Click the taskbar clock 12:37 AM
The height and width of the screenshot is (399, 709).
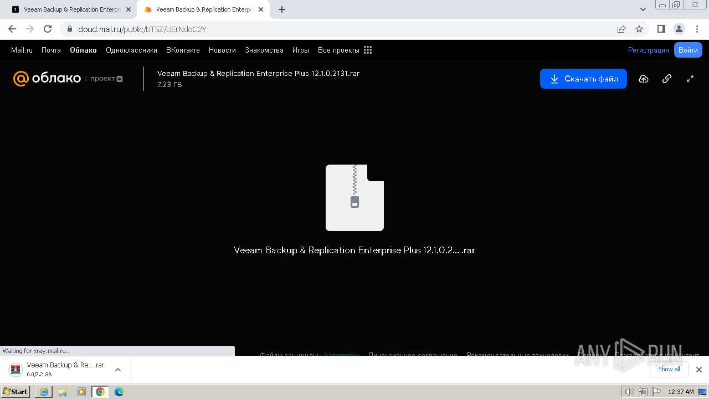[x=681, y=392]
